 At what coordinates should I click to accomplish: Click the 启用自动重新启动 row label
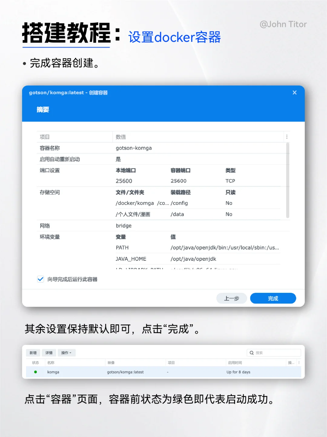coord(60,159)
